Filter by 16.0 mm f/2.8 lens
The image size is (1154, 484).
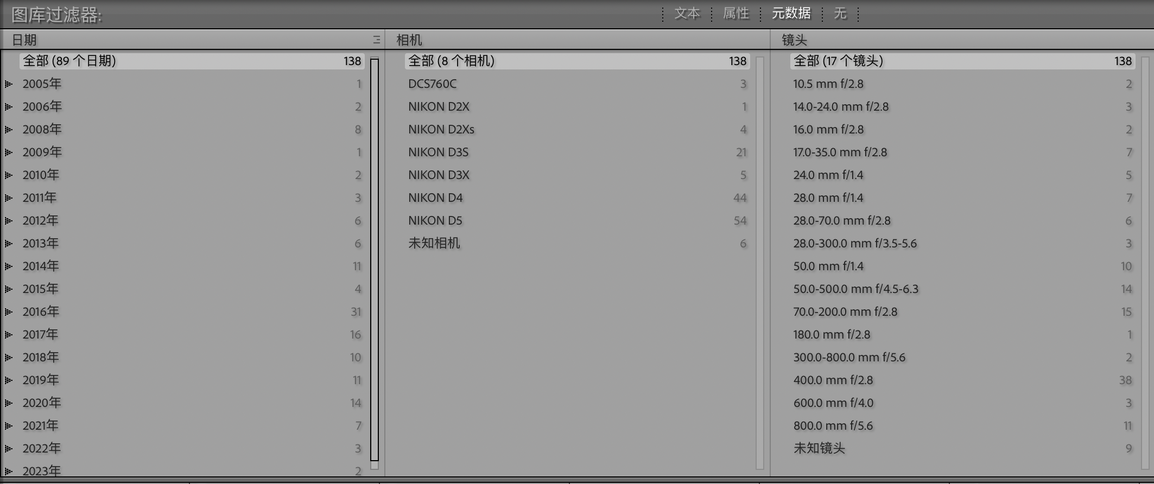963,129
